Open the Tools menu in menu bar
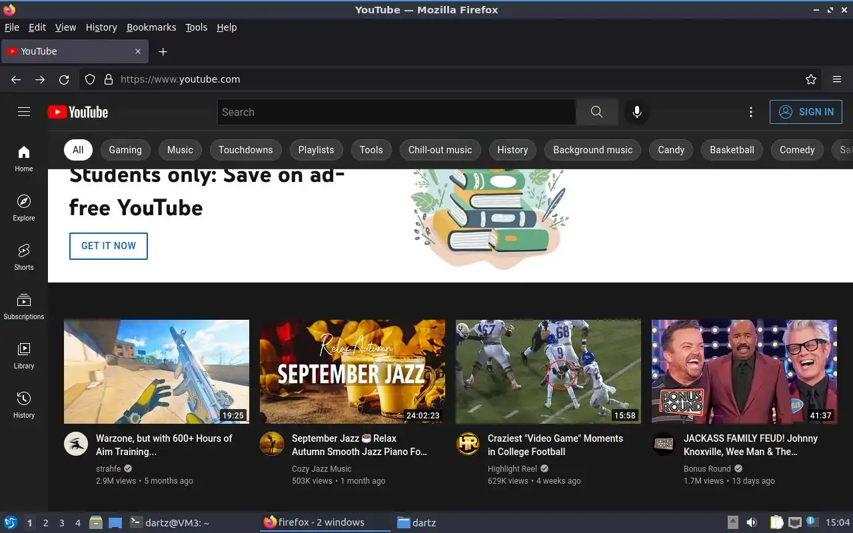The height and width of the screenshot is (533, 853). (196, 27)
